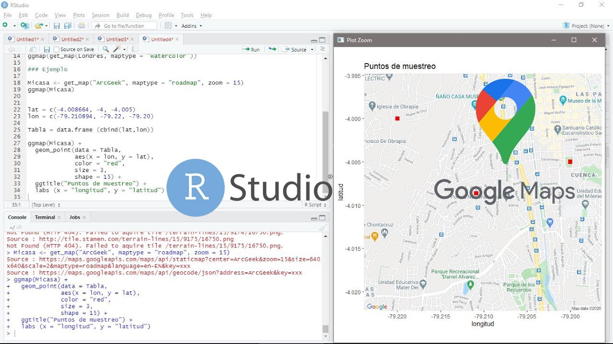The image size is (613, 344).
Task: Maximize the Plot Zoom window
Action: pos(574,40)
